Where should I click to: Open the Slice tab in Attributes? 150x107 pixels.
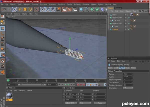click(127, 68)
